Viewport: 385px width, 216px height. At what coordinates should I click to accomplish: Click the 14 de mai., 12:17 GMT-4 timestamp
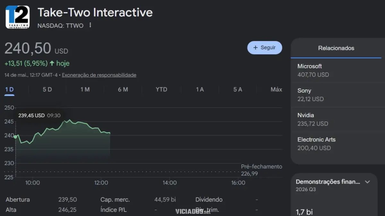click(31, 75)
